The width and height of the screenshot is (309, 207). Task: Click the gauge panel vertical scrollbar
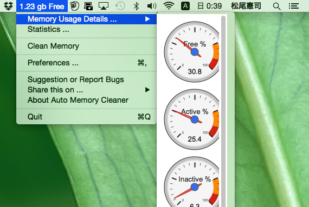coord(223,111)
